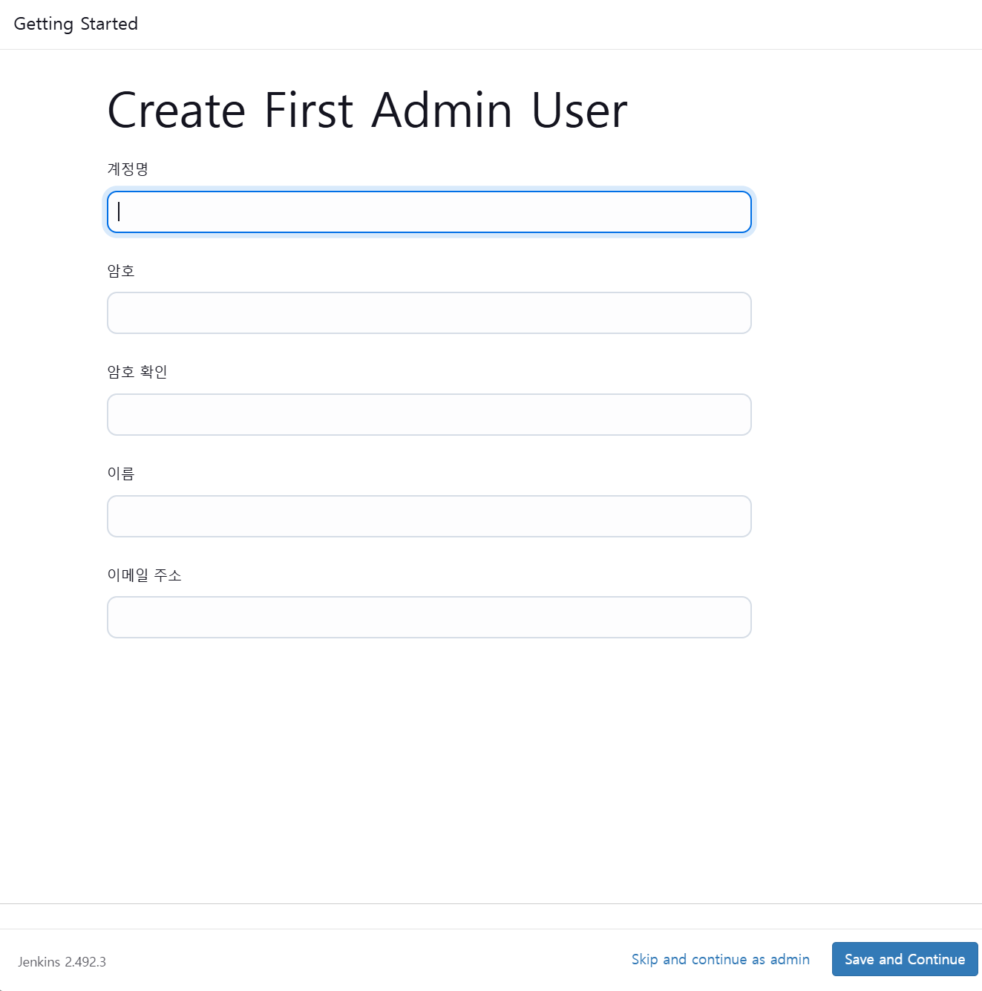This screenshot has width=982, height=991.
Task: Click the 계정명 field label
Action: pos(128,169)
